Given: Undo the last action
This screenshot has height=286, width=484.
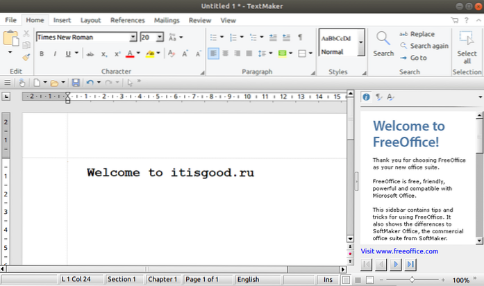Looking at the screenshot, I should coord(90,83).
